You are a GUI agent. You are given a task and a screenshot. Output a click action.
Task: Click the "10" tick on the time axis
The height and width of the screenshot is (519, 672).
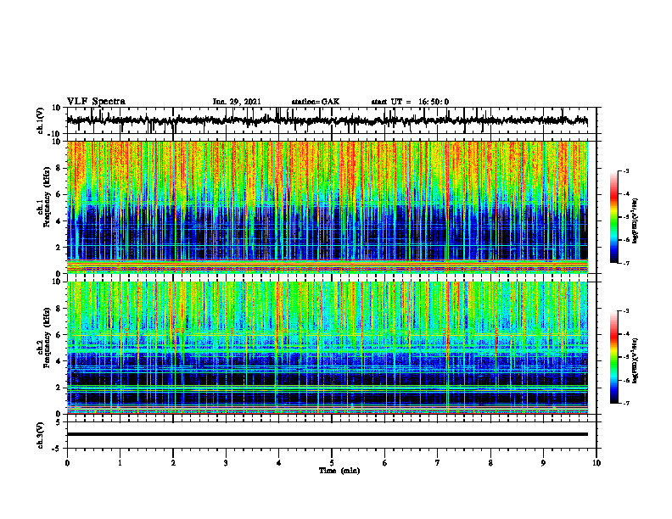[596, 463]
